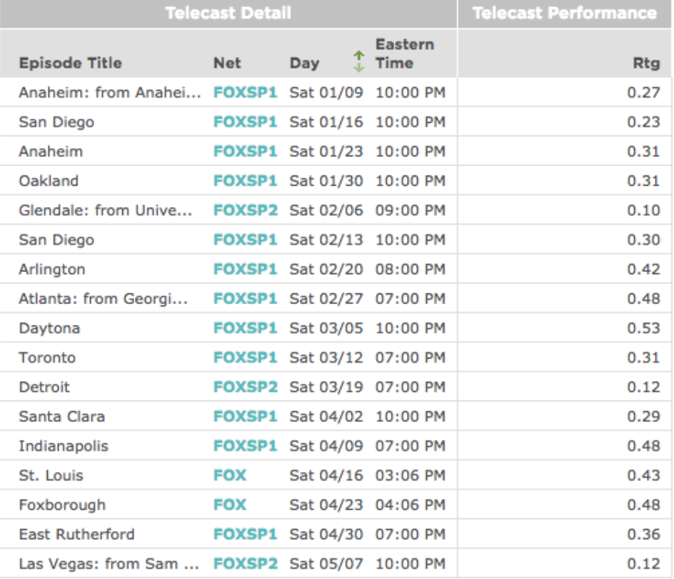Select the Eastern Time column header
This screenshot has height=579, width=674.
[x=404, y=54]
